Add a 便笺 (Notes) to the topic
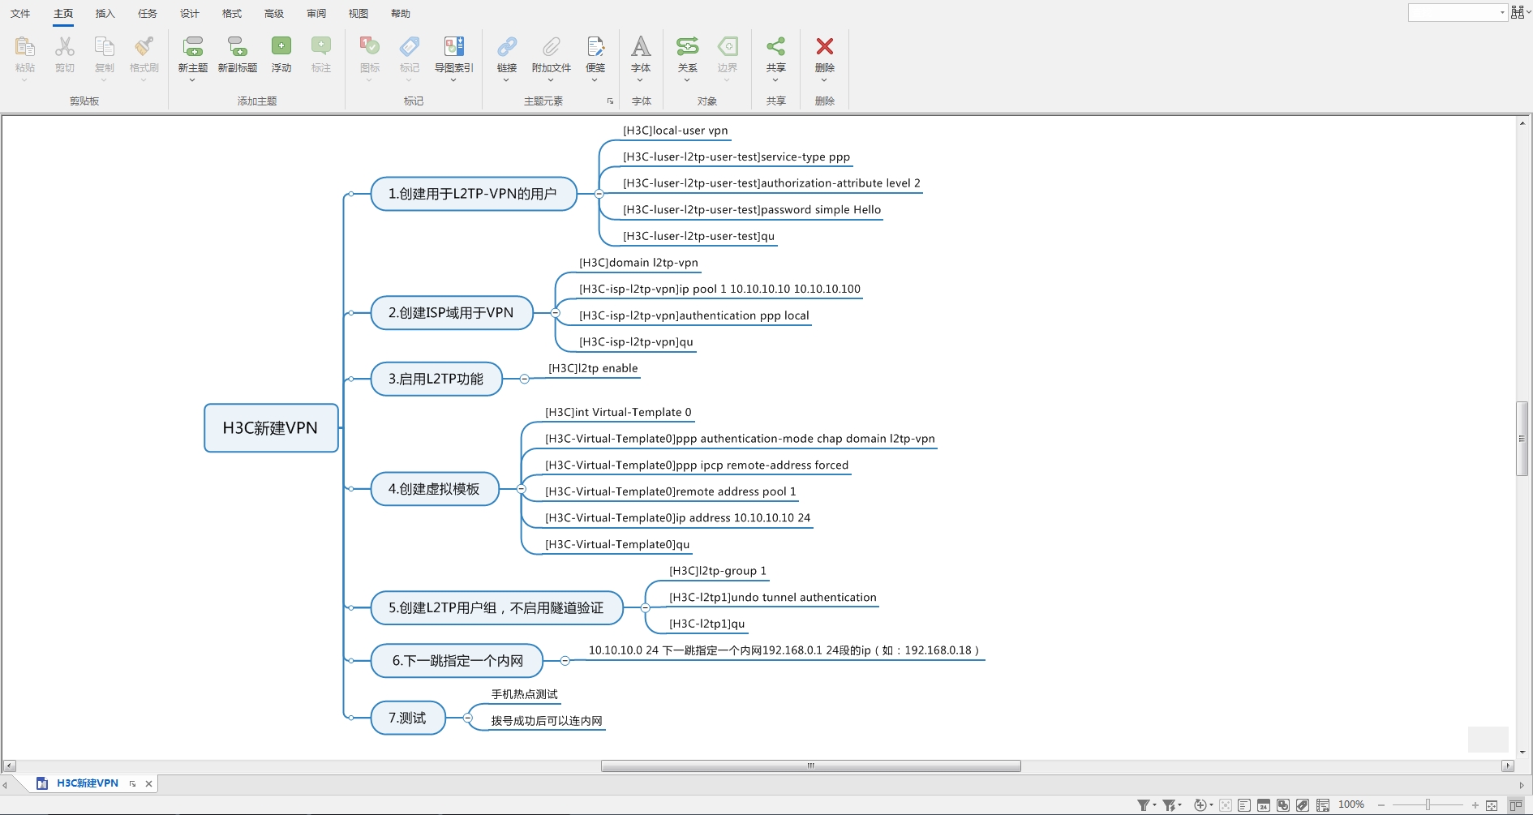Viewport: 1533px width, 815px height. (595, 47)
